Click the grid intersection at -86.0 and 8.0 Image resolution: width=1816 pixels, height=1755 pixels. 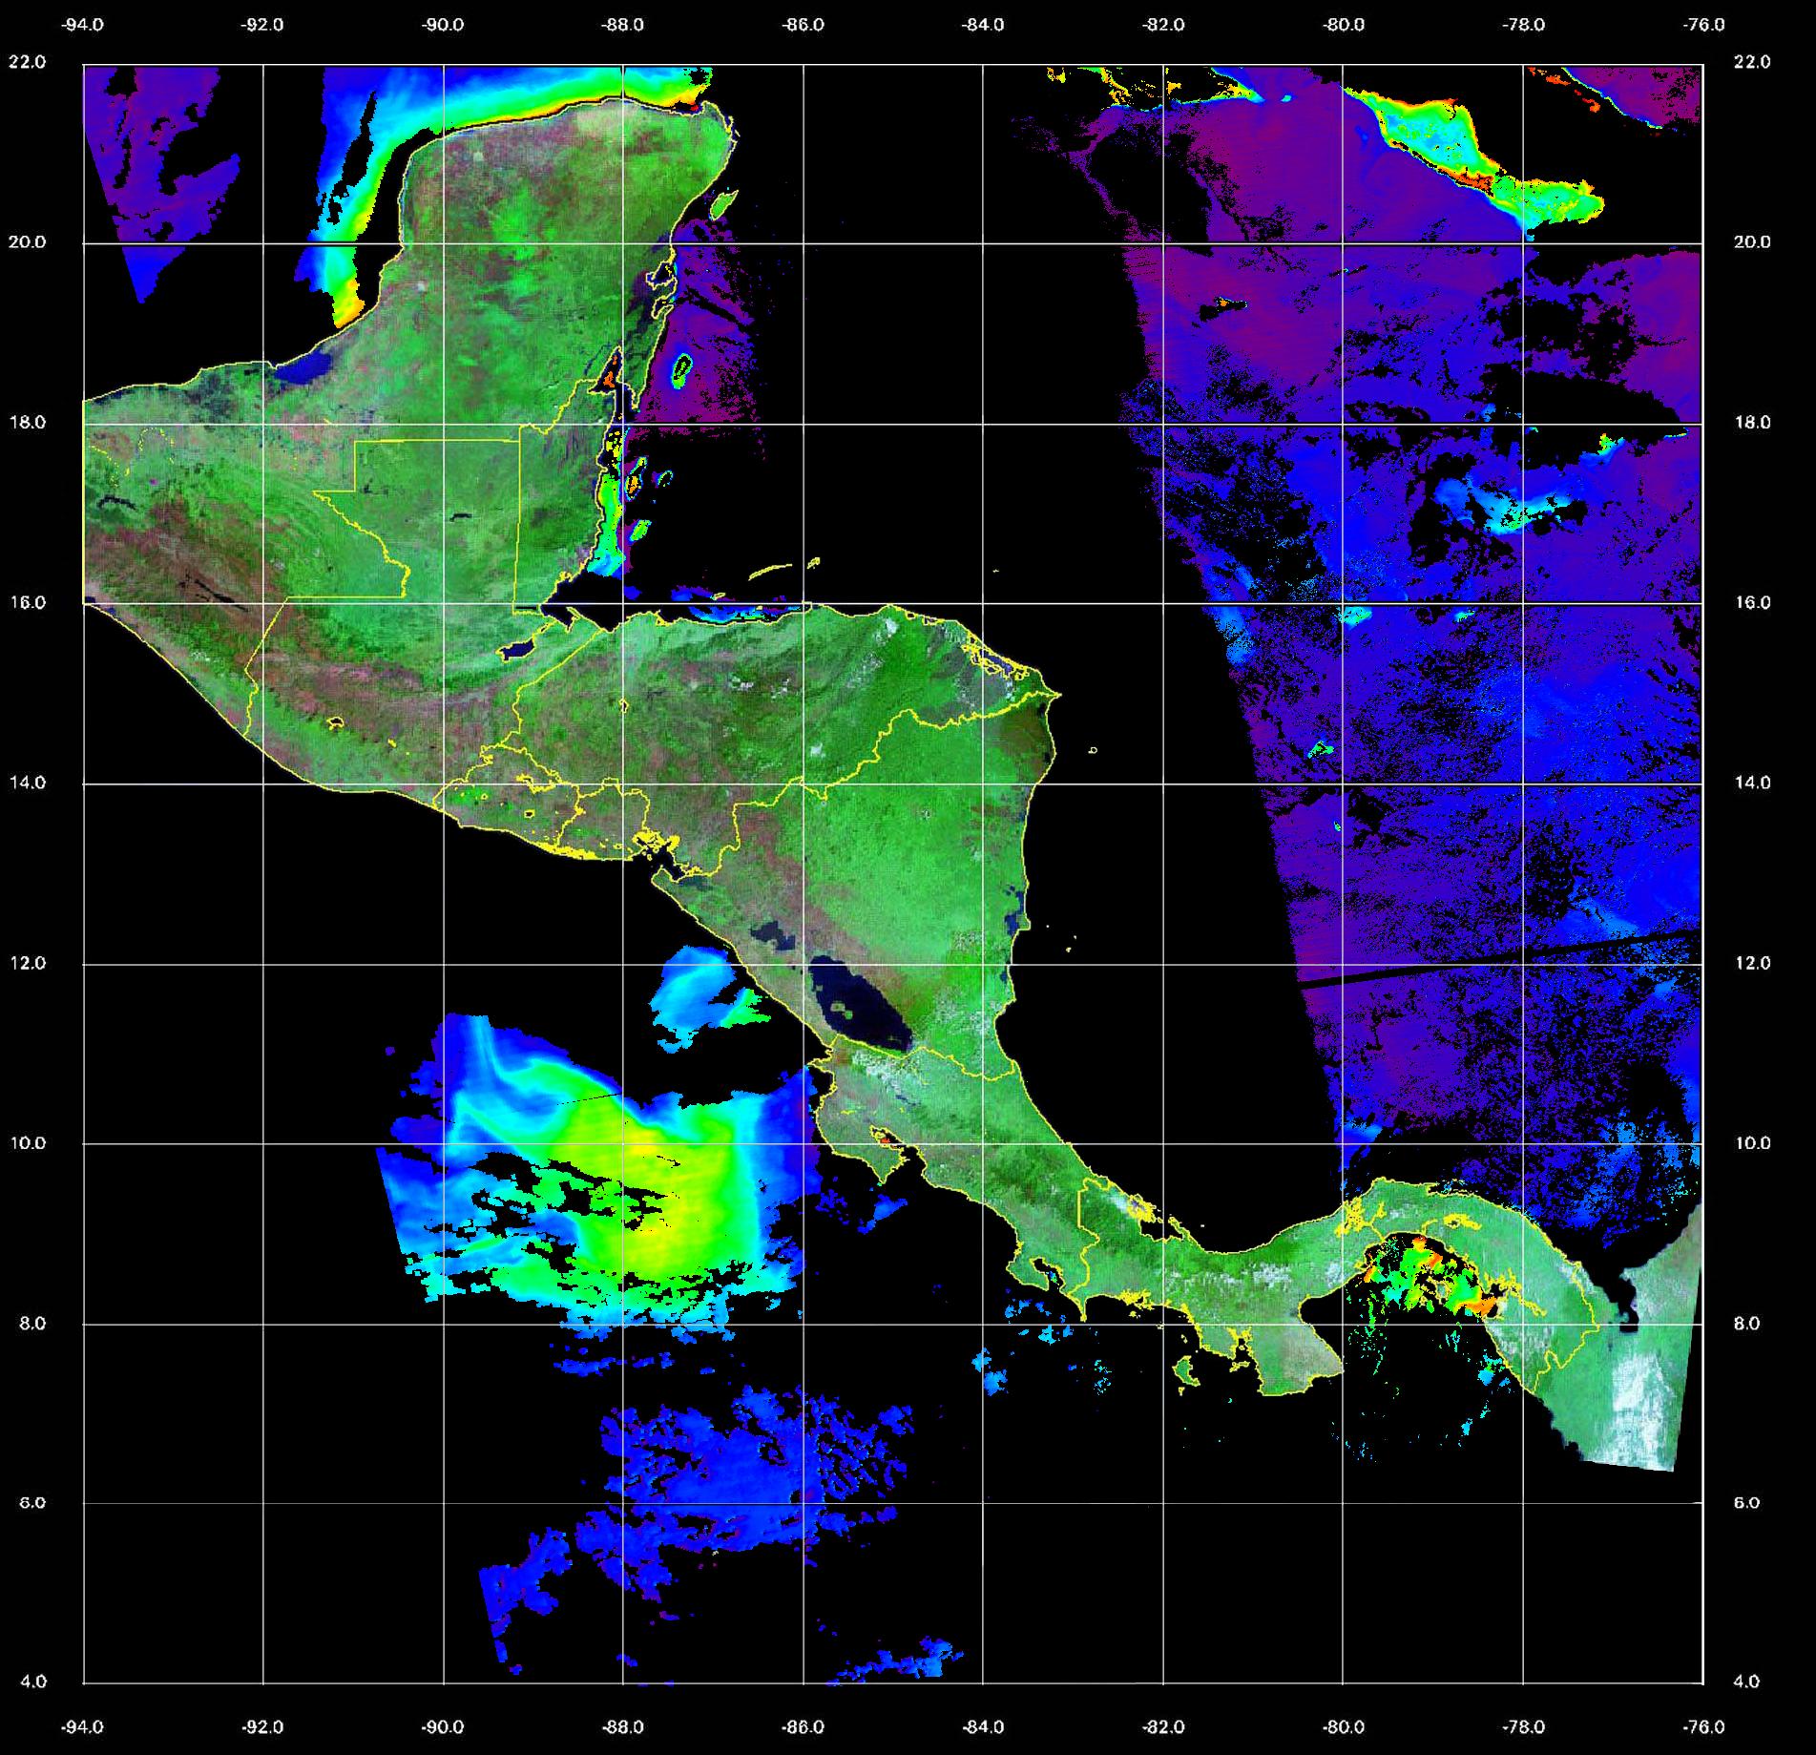click(804, 1324)
